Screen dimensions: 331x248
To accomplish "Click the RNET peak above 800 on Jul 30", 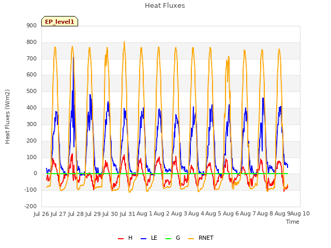I will pos(124,42).
